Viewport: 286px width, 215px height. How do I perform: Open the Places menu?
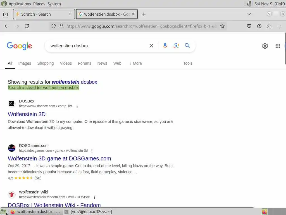tap(39, 4)
